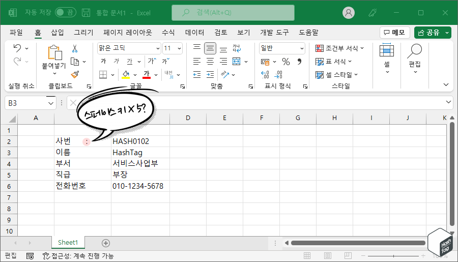Click the Save disk icon
The height and width of the screenshot is (262, 458).
tap(86, 13)
